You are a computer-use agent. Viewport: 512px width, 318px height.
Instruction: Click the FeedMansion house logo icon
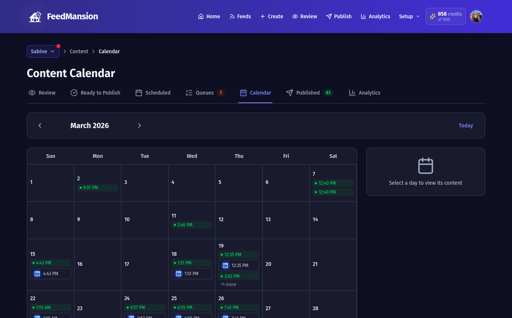click(35, 16)
